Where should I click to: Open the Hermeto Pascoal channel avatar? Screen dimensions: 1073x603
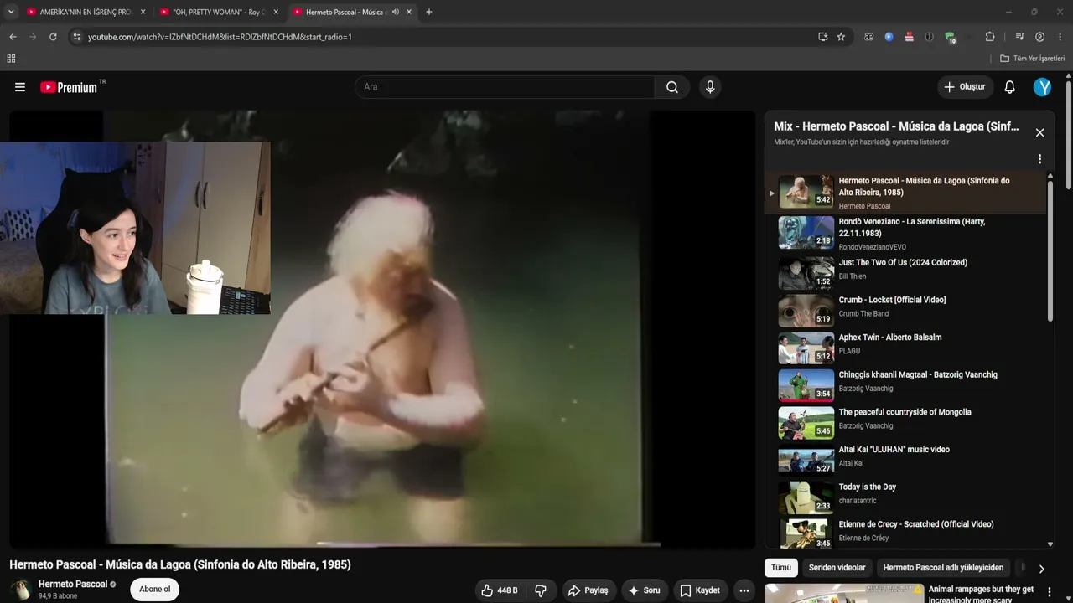(x=21, y=590)
